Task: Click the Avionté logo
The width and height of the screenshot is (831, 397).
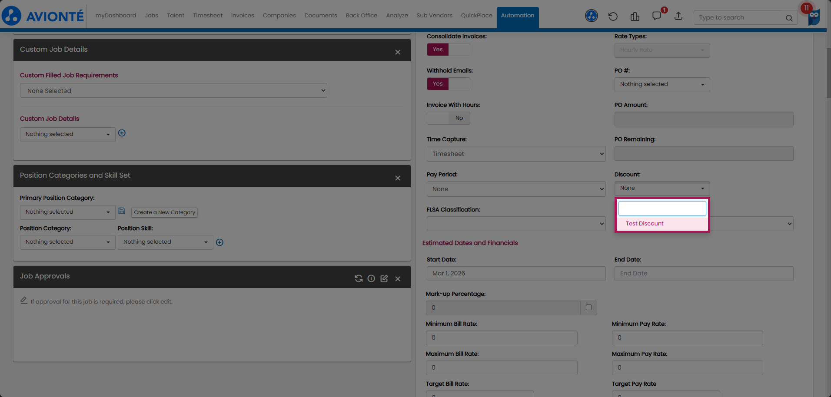Action: pyautogui.click(x=43, y=16)
